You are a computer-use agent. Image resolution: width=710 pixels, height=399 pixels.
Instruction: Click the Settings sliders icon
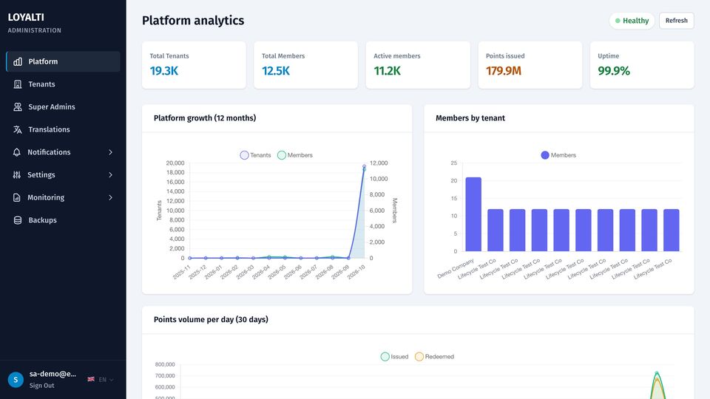(x=17, y=174)
